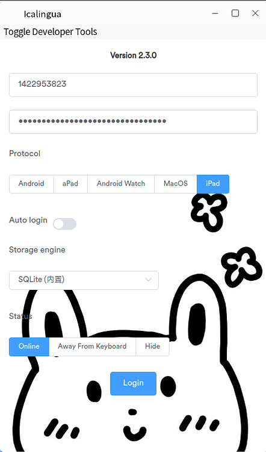Click the account number input field
This screenshot has height=452, width=266.
tap(133, 85)
